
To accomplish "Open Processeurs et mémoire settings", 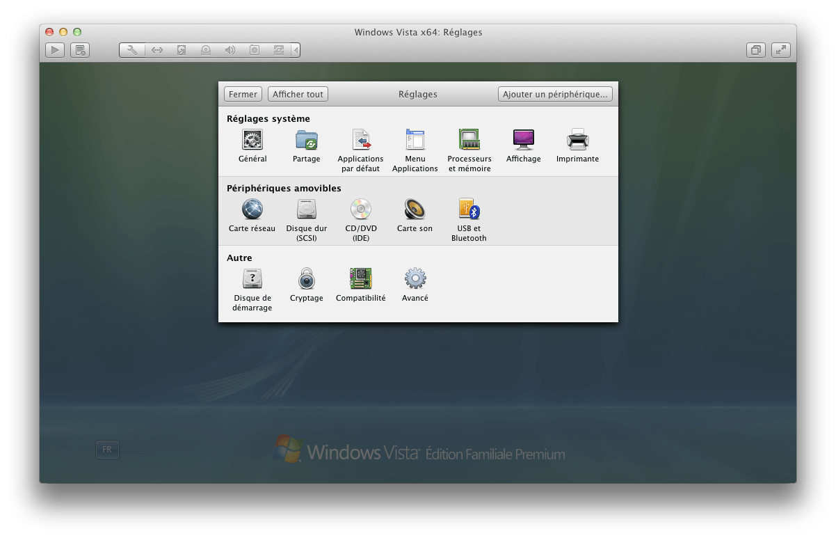I will point(469,150).
